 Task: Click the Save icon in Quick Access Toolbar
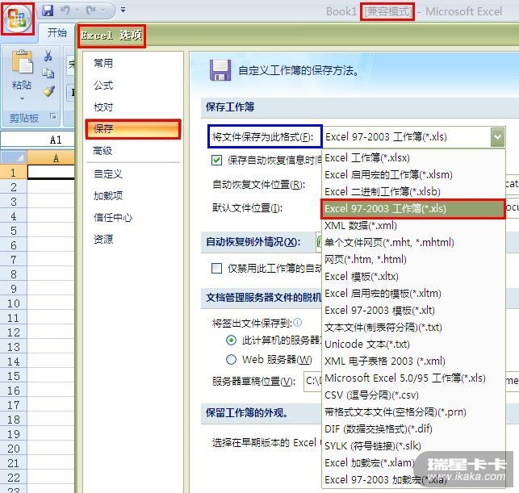(48, 10)
